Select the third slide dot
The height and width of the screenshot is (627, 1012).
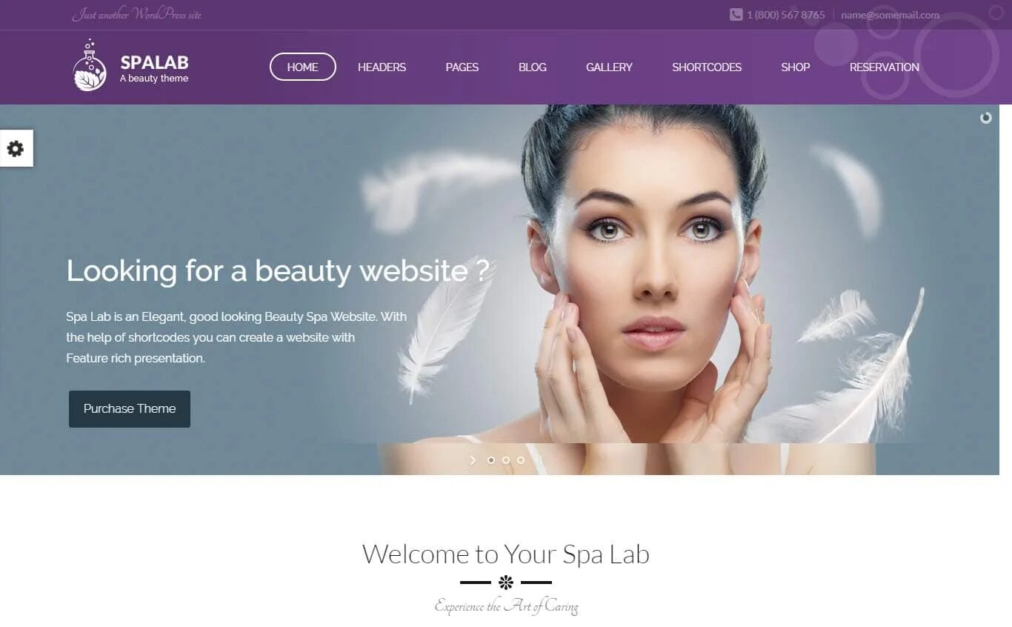521,460
